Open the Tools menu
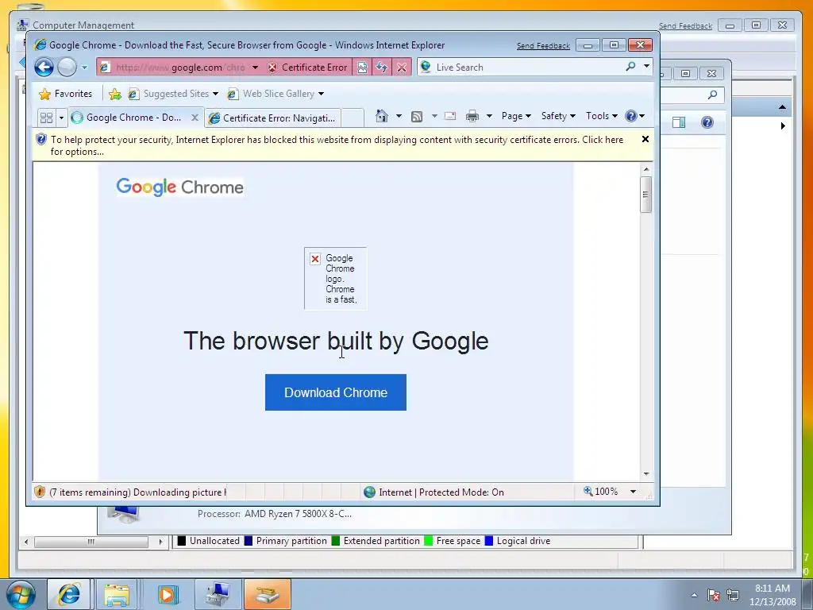The height and width of the screenshot is (610, 813). point(602,116)
